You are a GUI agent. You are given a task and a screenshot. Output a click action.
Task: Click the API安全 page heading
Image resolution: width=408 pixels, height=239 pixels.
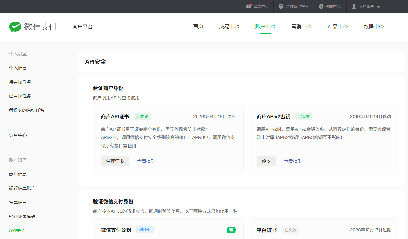[x=96, y=62]
